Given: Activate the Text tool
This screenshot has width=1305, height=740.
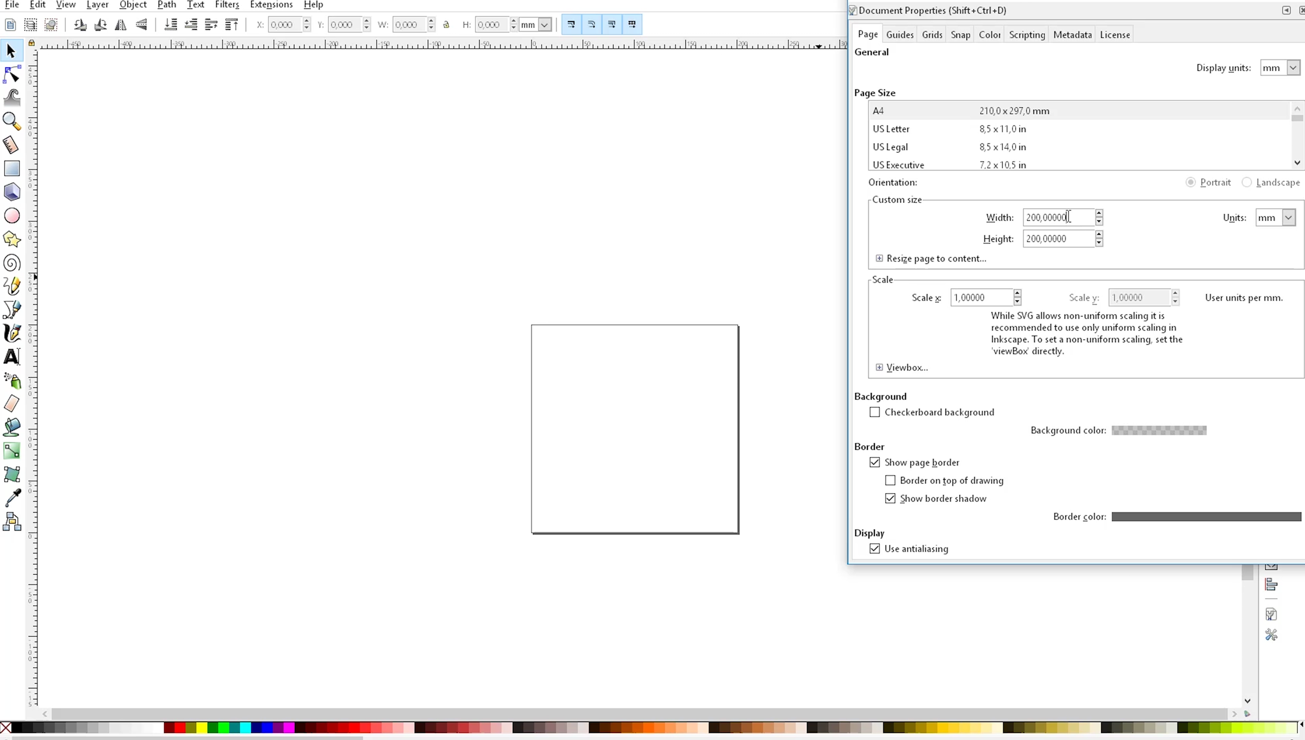Looking at the screenshot, I should coord(12,357).
